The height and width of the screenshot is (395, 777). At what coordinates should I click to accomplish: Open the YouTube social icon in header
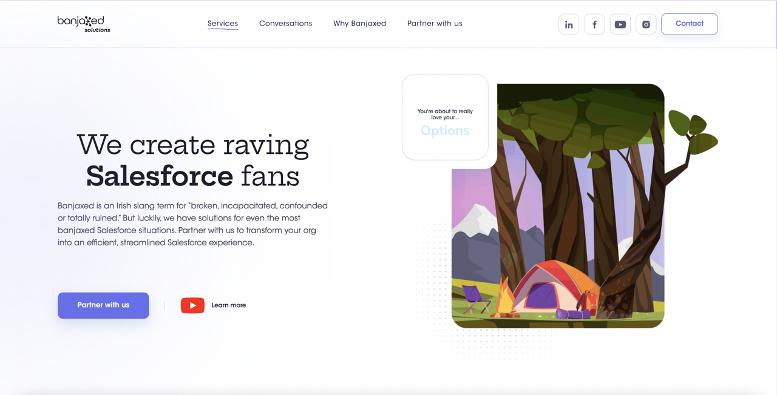620,24
